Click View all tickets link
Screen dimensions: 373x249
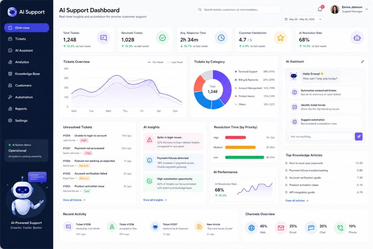pyautogui.click(x=74, y=200)
